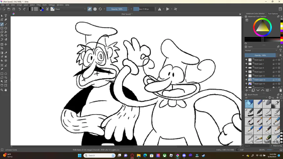The width and height of the screenshot is (283, 159).
Task: Hide Paint Layer 3 using eye icon
Action: [246, 60]
